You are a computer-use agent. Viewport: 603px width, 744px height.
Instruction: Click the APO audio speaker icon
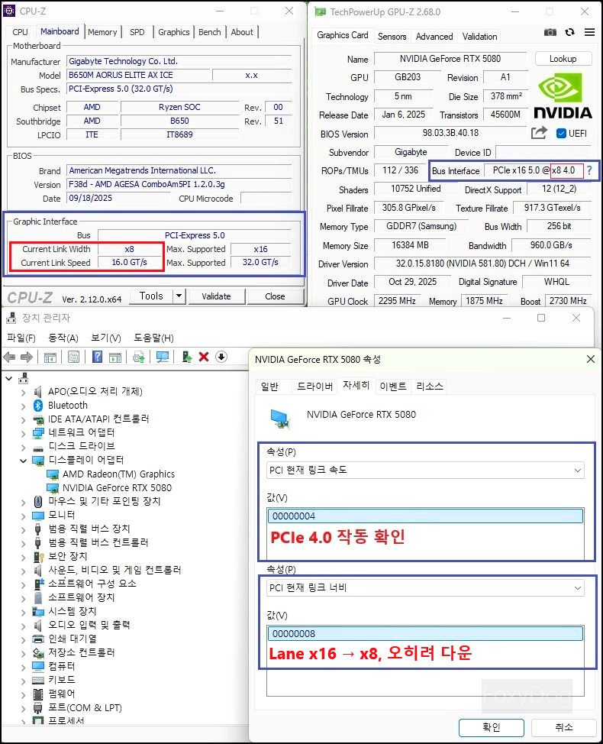coord(38,391)
